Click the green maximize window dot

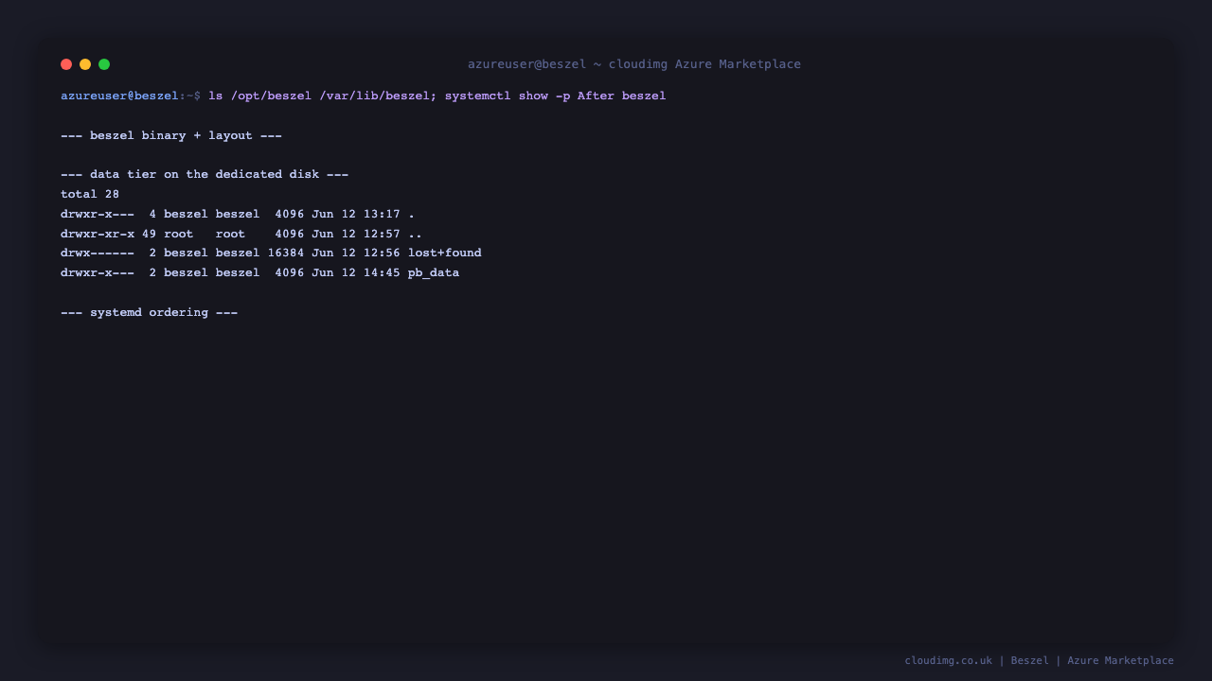tap(104, 64)
